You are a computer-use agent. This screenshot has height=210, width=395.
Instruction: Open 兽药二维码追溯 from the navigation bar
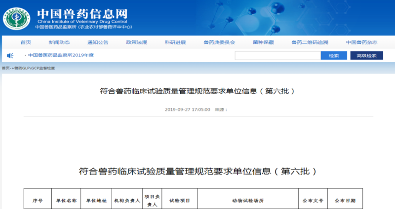310,42
